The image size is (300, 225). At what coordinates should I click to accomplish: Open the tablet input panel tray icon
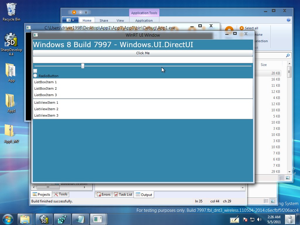coord(235,219)
